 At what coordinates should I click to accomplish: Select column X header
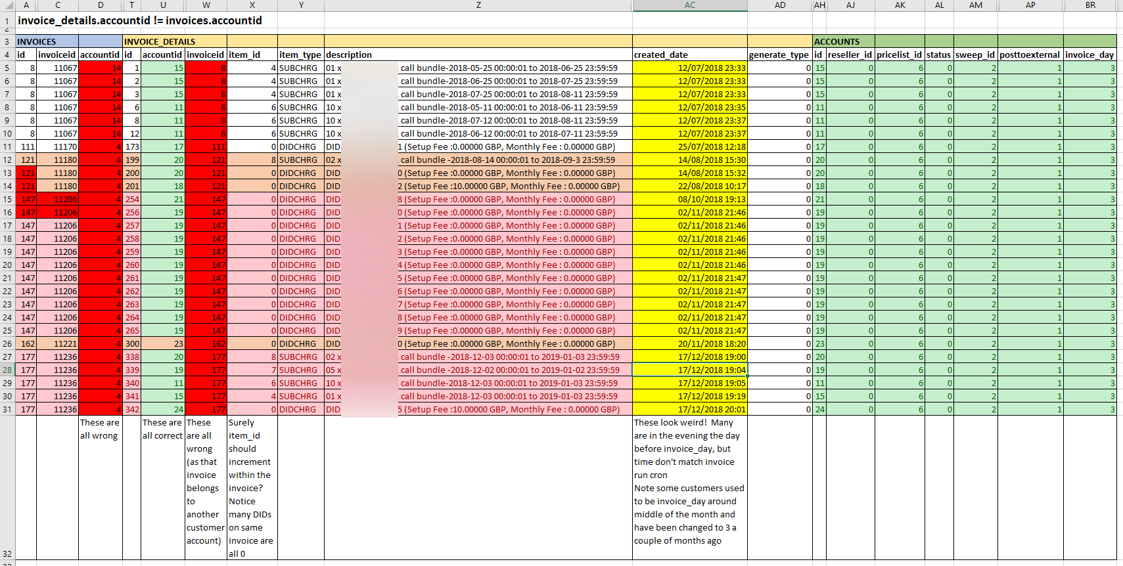coord(252,5)
